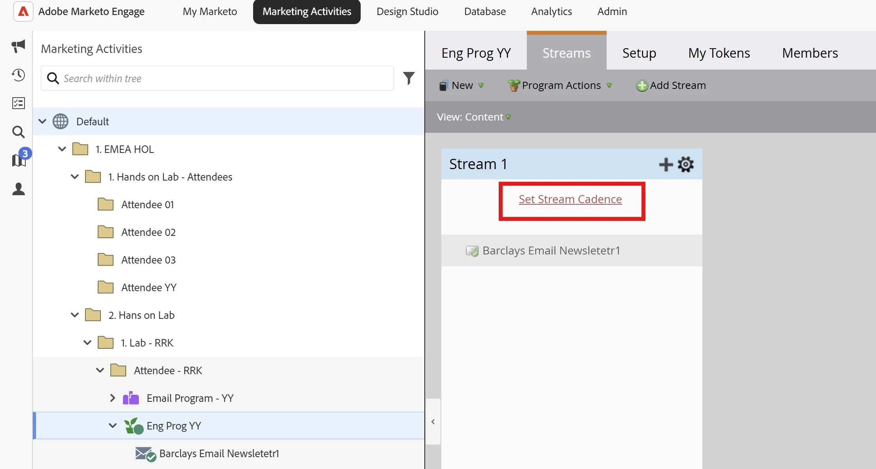Click the Set Stream Cadence link
876x469 pixels.
pos(570,199)
